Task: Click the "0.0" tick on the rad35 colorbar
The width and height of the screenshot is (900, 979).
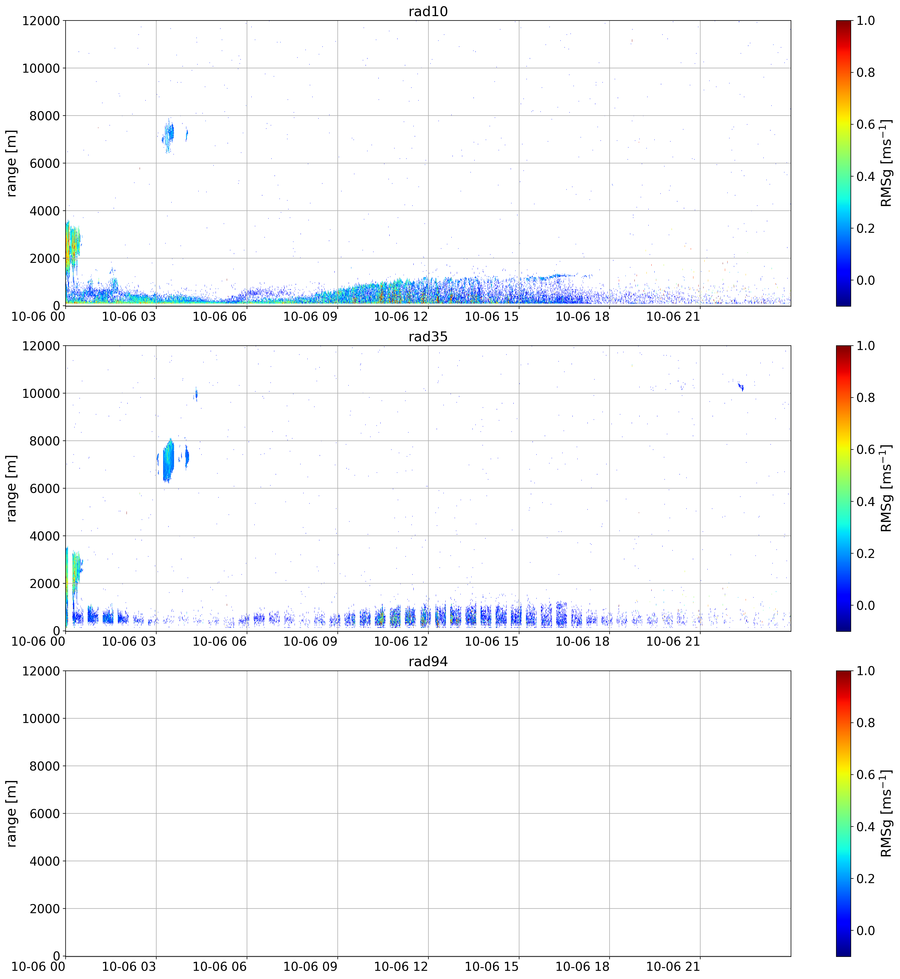Action: pos(866,605)
